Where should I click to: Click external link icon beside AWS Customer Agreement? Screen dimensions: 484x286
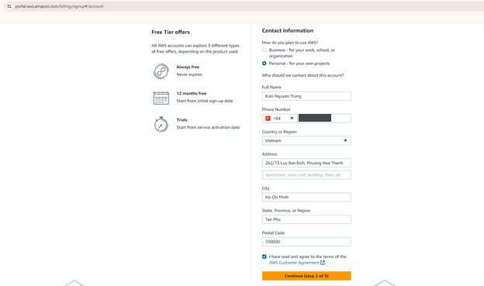click(x=323, y=263)
